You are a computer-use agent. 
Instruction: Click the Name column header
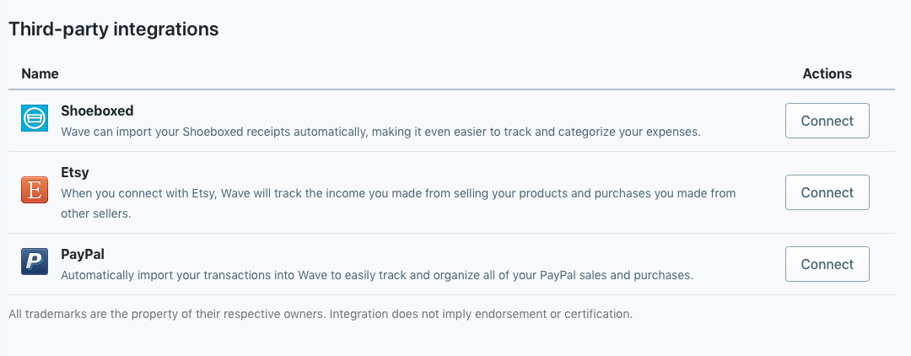click(x=40, y=73)
